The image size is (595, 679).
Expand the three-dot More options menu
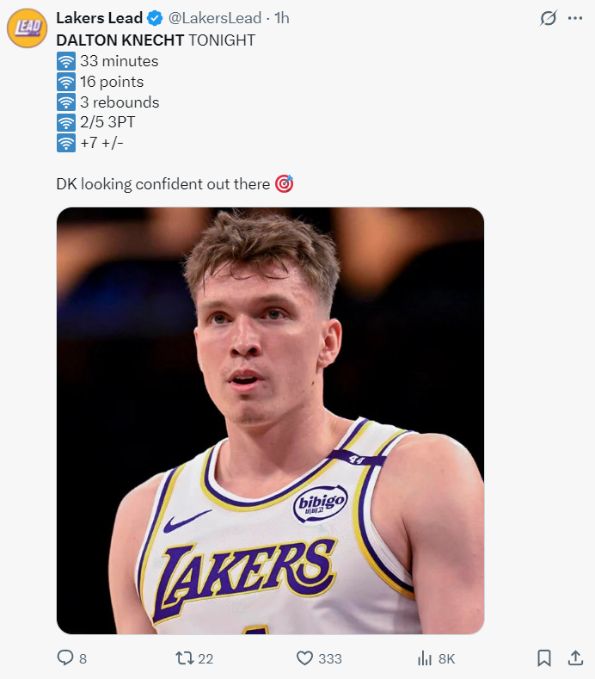(575, 18)
